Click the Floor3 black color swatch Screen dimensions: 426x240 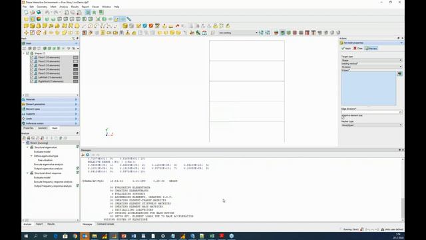click(75, 65)
